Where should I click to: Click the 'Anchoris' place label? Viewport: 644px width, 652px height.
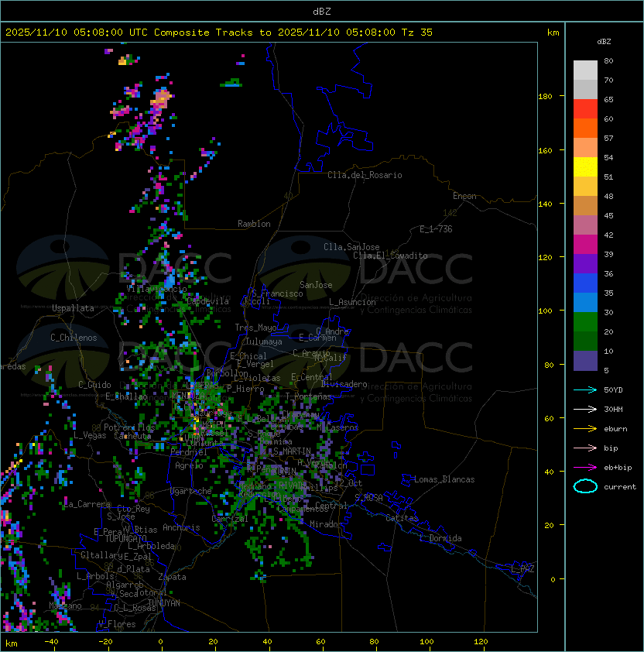181,527
